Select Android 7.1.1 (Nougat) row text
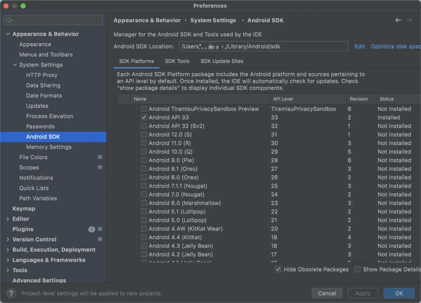Image resolution: width=421 pixels, height=303 pixels. [x=178, y=186]
